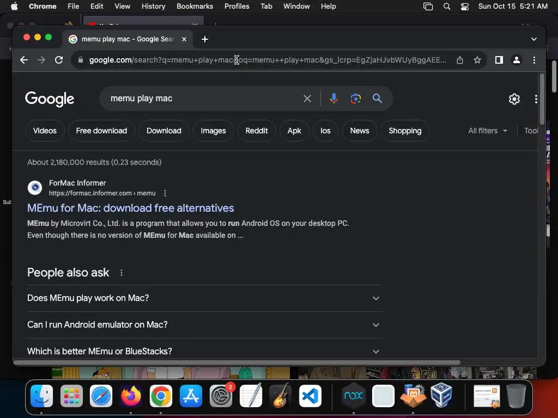The width and height of the screenshot is (558, 418).
Task: Select the Apk filter chip
Action: (x=294, y=131)
